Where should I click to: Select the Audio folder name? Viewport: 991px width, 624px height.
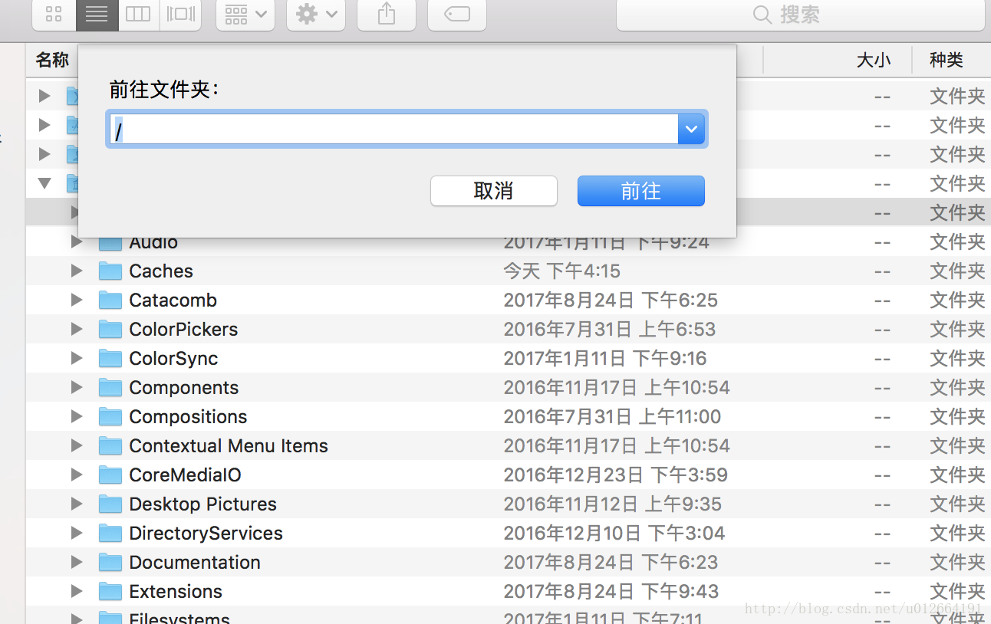coord(153,243)
